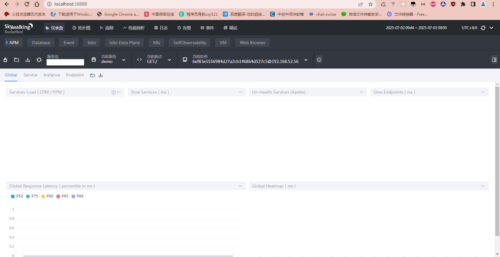500x257 pixels.
Task: Click the refresh icon beside 服务组
Action: pos(39,60)
